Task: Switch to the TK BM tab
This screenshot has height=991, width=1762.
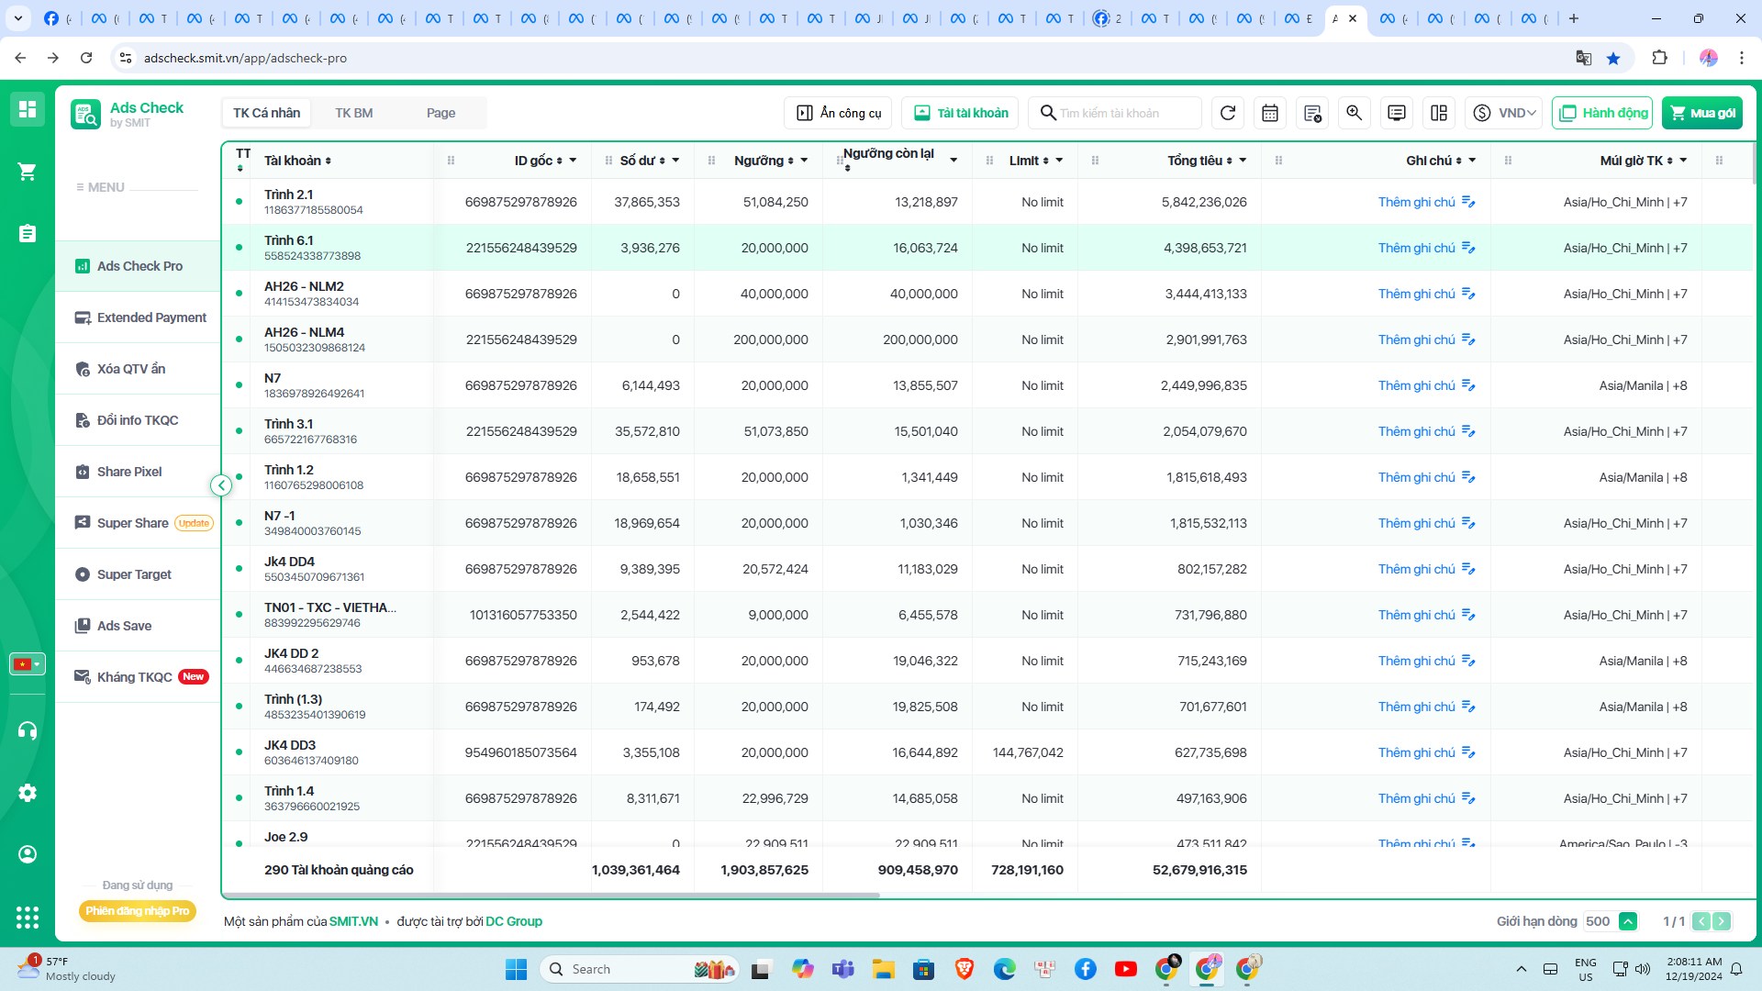Action: pyautogui.click(x=354, y=113)
